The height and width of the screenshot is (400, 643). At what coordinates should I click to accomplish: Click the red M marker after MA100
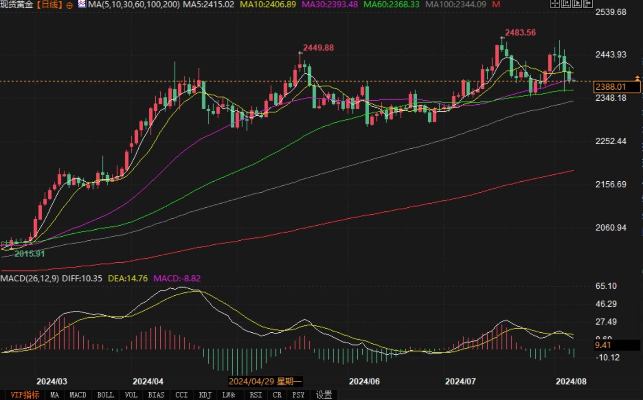[496, 5]
